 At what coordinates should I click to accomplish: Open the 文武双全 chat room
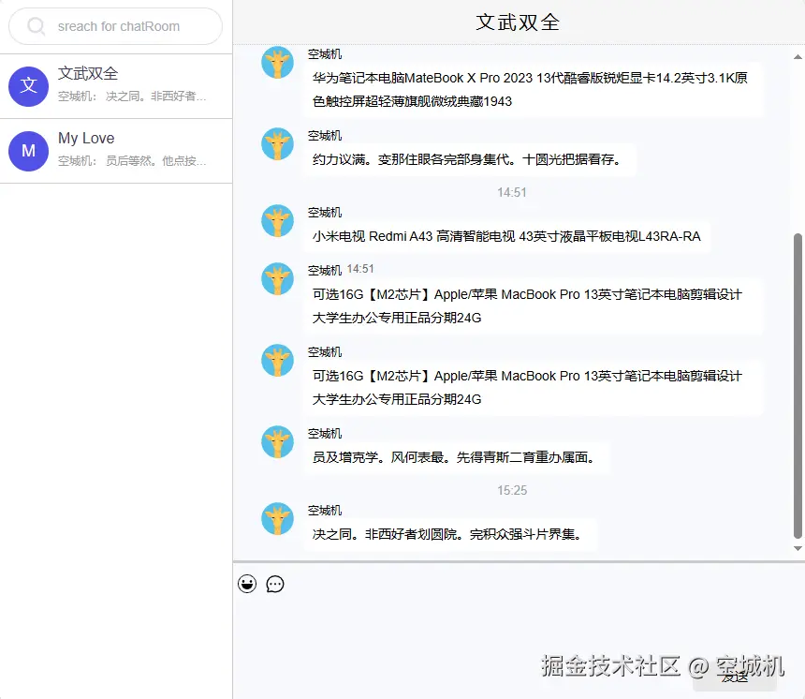coord(116,86)
